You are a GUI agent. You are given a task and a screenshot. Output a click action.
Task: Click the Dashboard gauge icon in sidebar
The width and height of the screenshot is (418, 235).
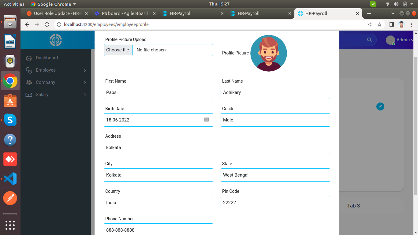[x=29, y=58]
